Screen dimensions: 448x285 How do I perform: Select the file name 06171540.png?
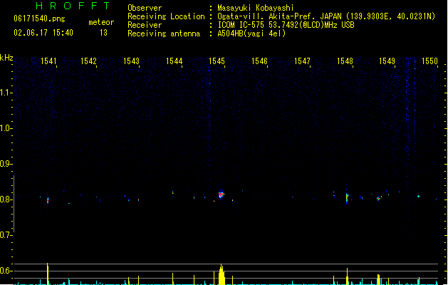[39, 19]
